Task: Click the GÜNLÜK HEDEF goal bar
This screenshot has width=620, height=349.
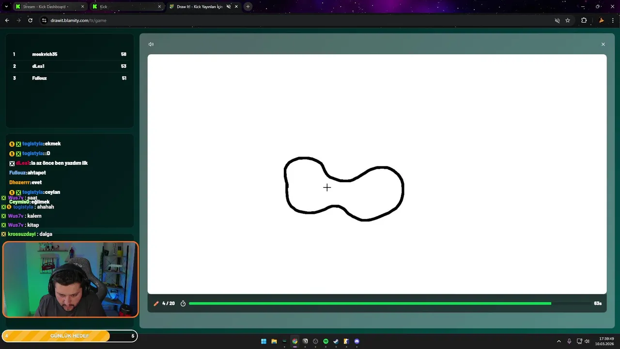Action: pos(70,336)
